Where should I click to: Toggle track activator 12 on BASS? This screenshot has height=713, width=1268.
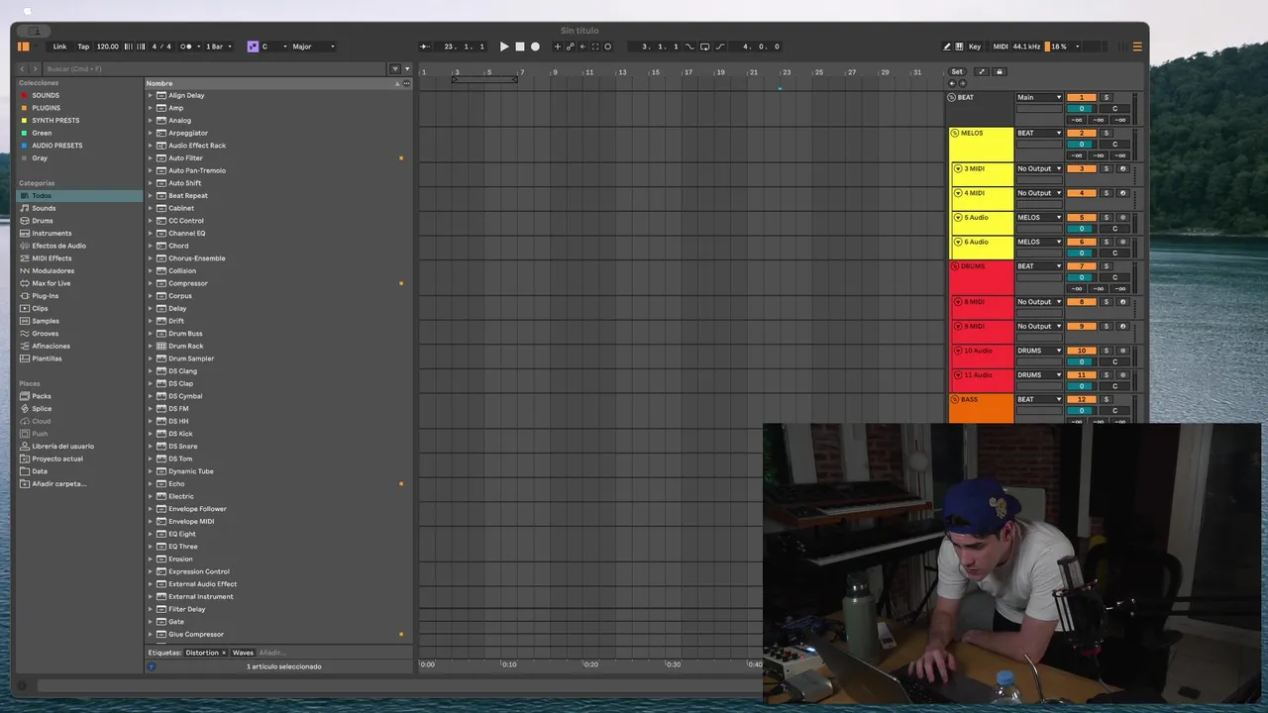pos(1081,399)
